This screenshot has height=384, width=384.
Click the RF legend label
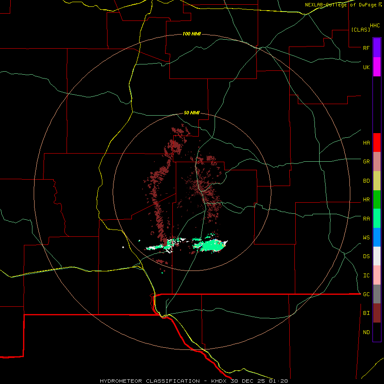367,48
